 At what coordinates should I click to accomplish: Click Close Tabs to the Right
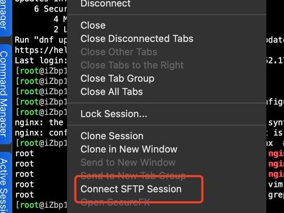pos(132,65)
